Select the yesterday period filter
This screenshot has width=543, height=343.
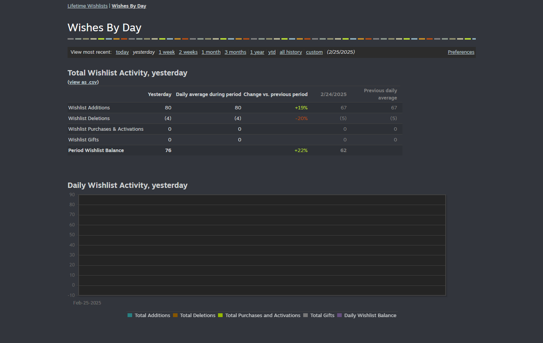coord(144,52)
